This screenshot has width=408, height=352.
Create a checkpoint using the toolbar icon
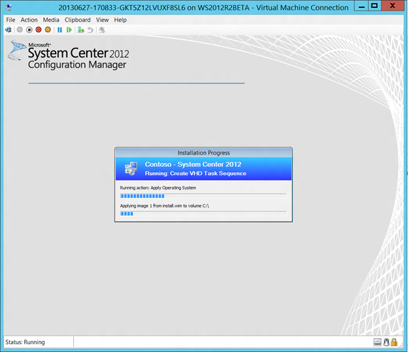pos(81,30)
